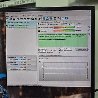Viewport: 98px width, 98px height.
Task: Open help icon beside green status text box
Action: 89,34
